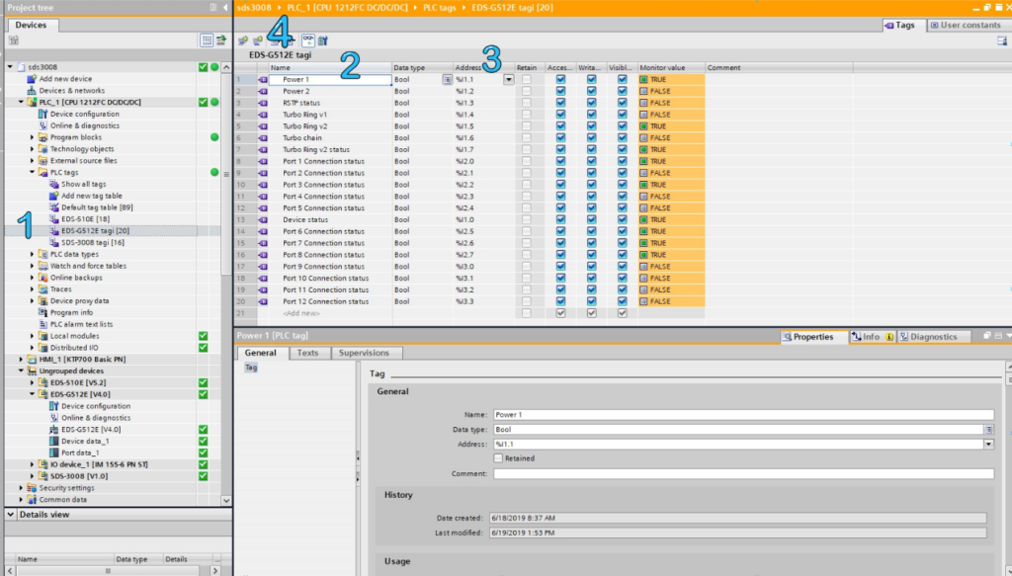The height and width of the screenshot is (576, 1012).
Task: Open Devices & networks in project tree
Action: coord(71,90)
